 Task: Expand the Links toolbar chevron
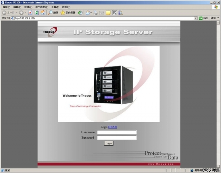218,18
